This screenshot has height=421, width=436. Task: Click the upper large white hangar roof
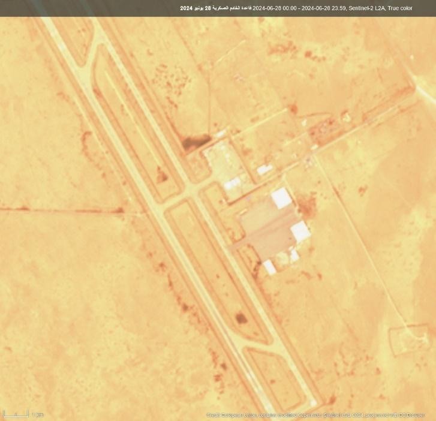tap(281, 198)
